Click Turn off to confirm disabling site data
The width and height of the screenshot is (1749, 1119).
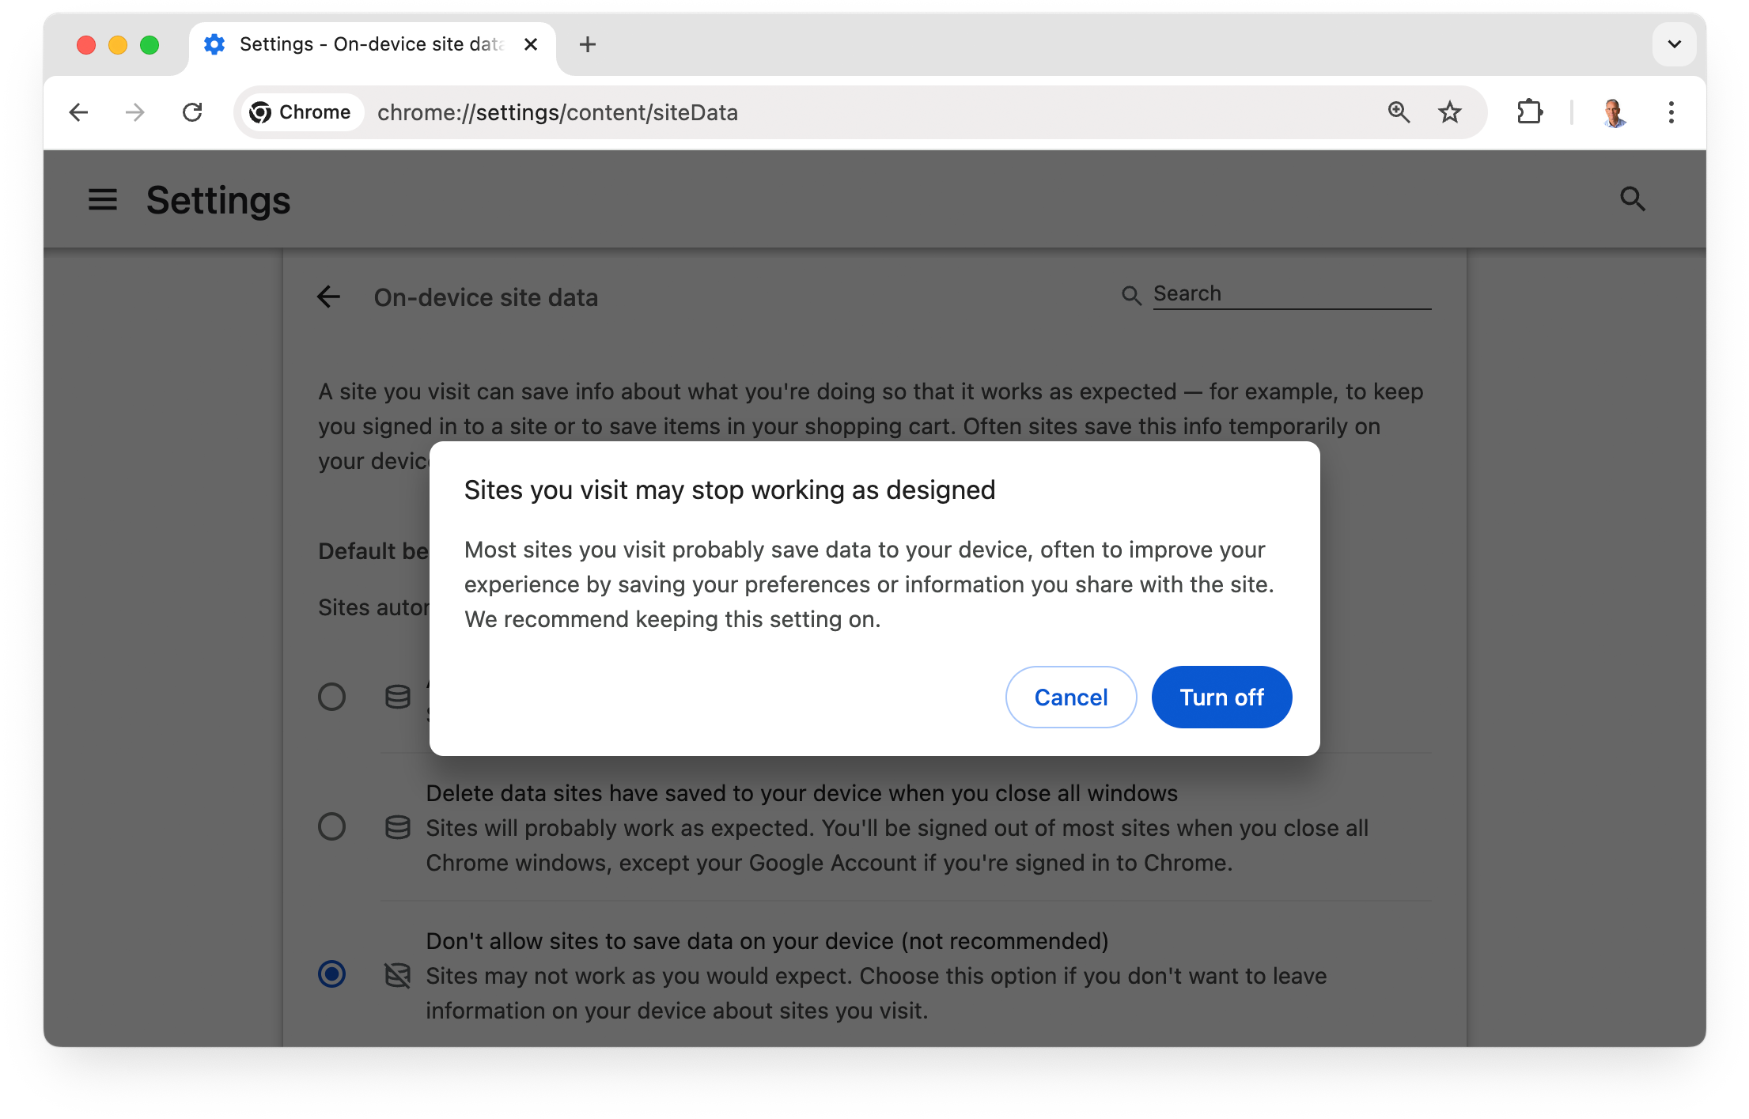[1220, 696]
